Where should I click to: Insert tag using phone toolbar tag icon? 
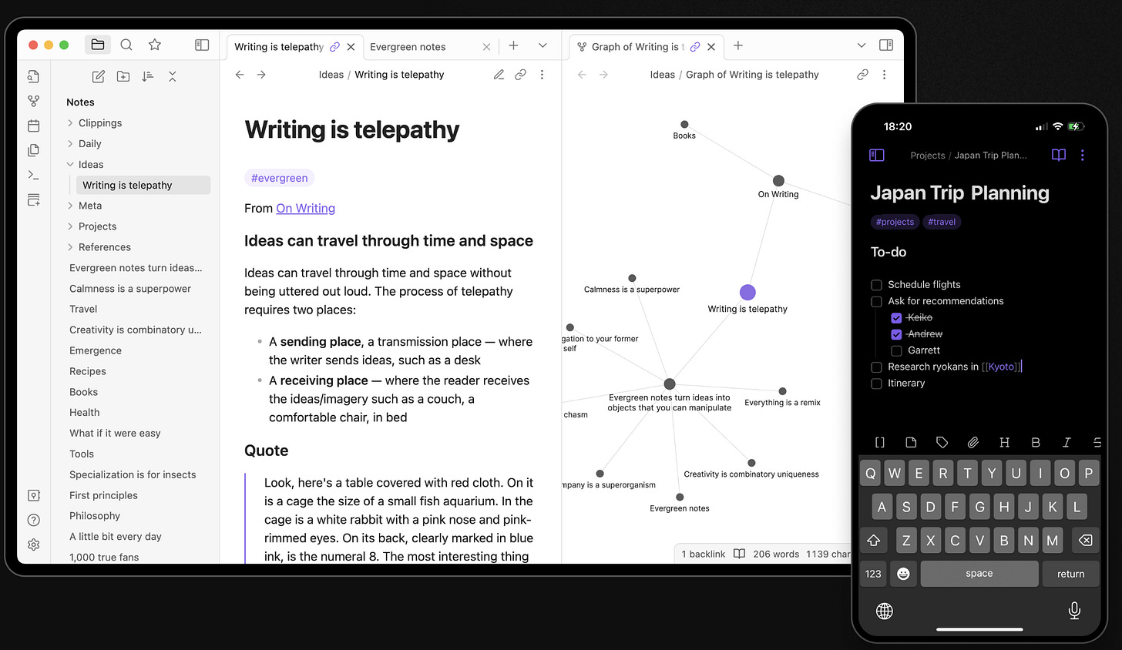(x=942, y=442)
